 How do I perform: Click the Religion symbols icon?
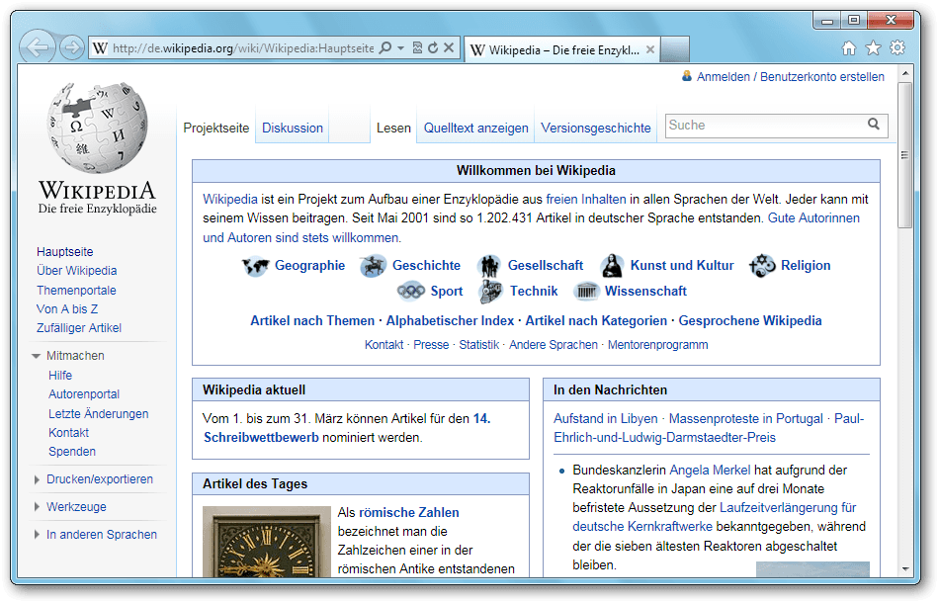pos(762,266)
